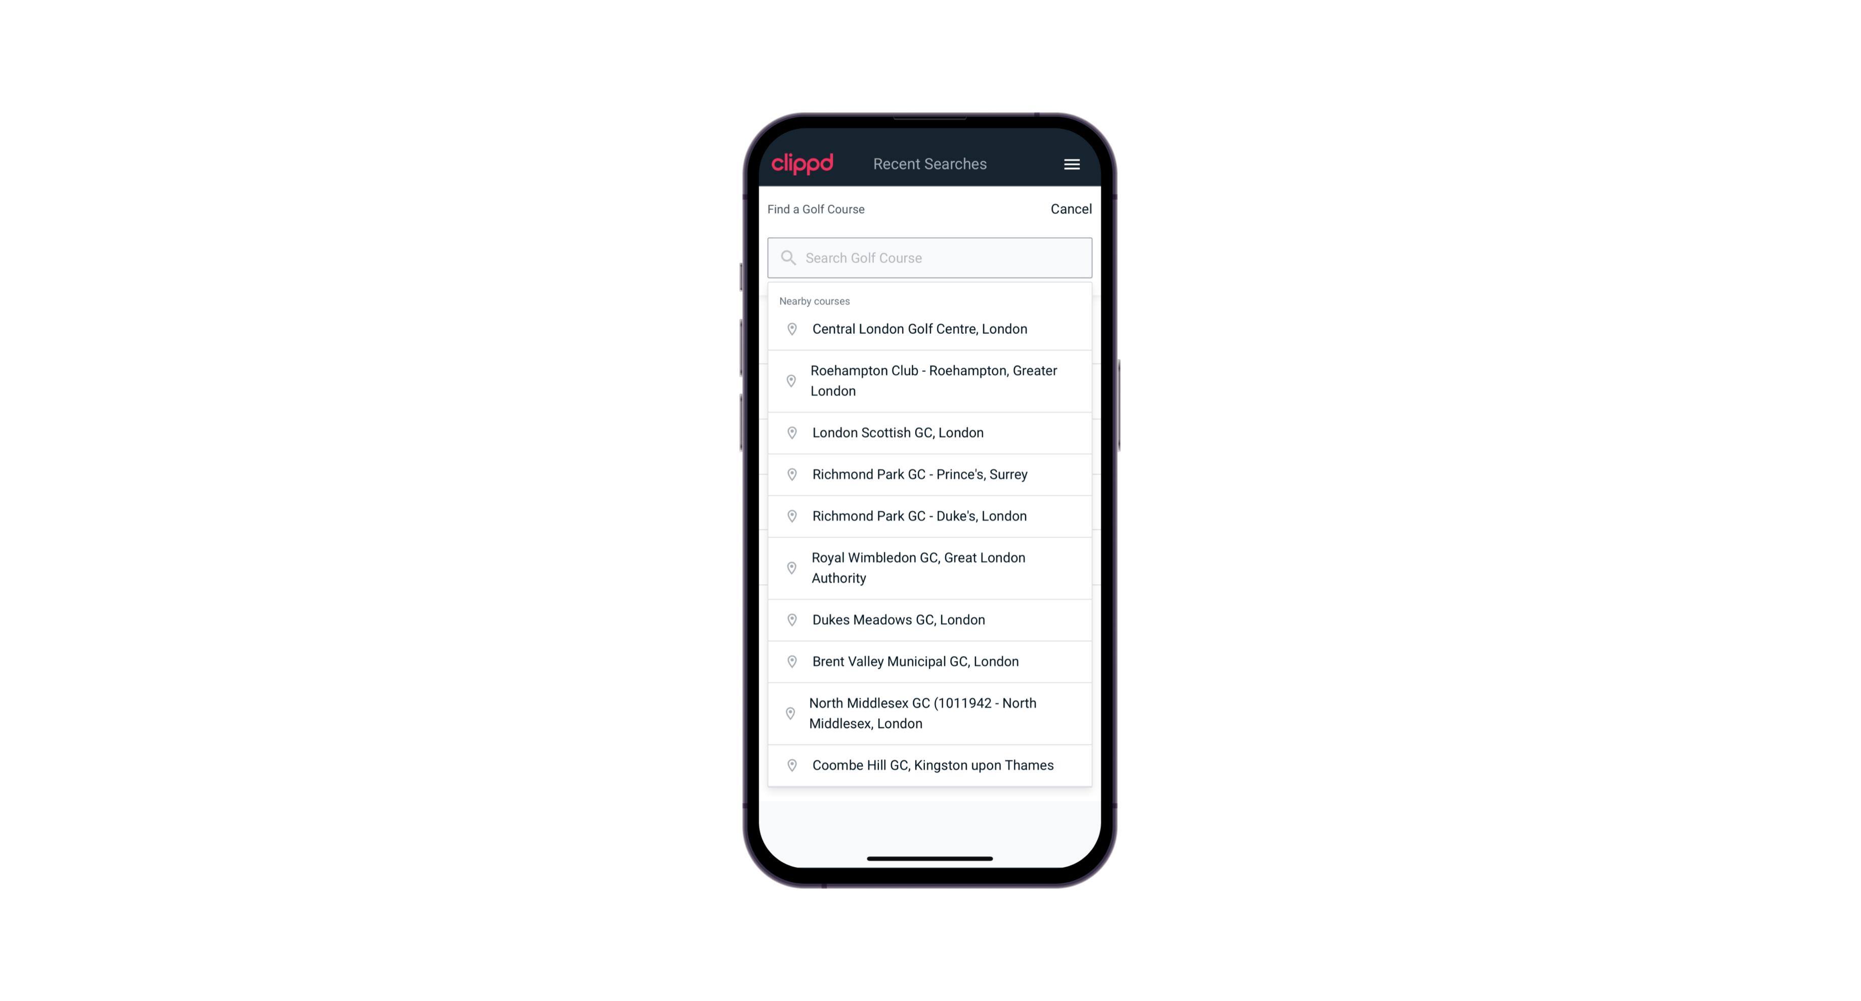Click the location pin icon for Coombe Hill GC
The image size is (1861, 1001).
click(790, 765)
